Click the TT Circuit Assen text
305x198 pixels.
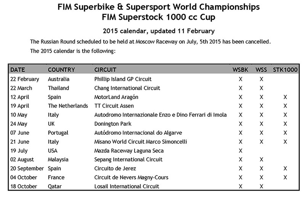click(114, 106)
